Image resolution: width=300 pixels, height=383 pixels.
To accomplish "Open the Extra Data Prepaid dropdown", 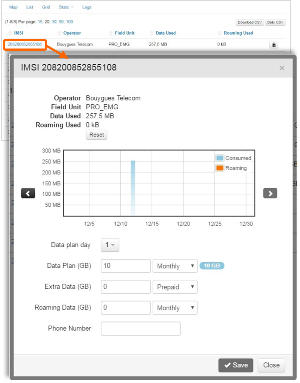I will [x=175, y=287].
